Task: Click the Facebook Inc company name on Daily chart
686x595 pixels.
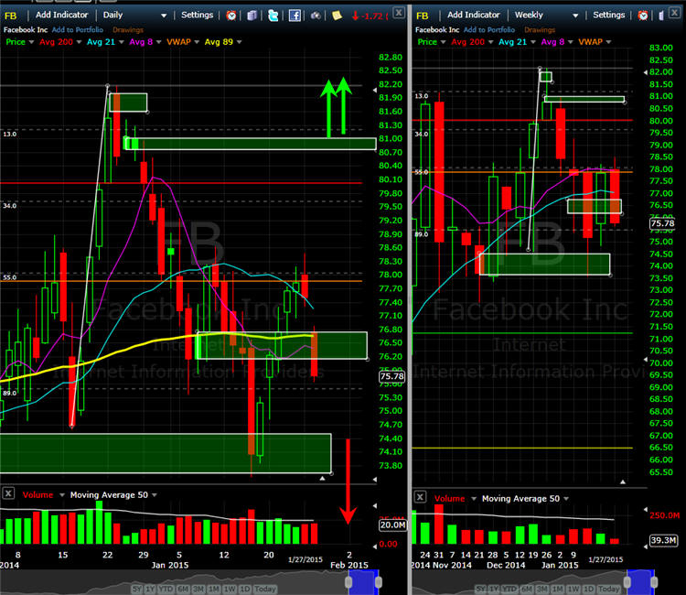Action: (26, 30)
